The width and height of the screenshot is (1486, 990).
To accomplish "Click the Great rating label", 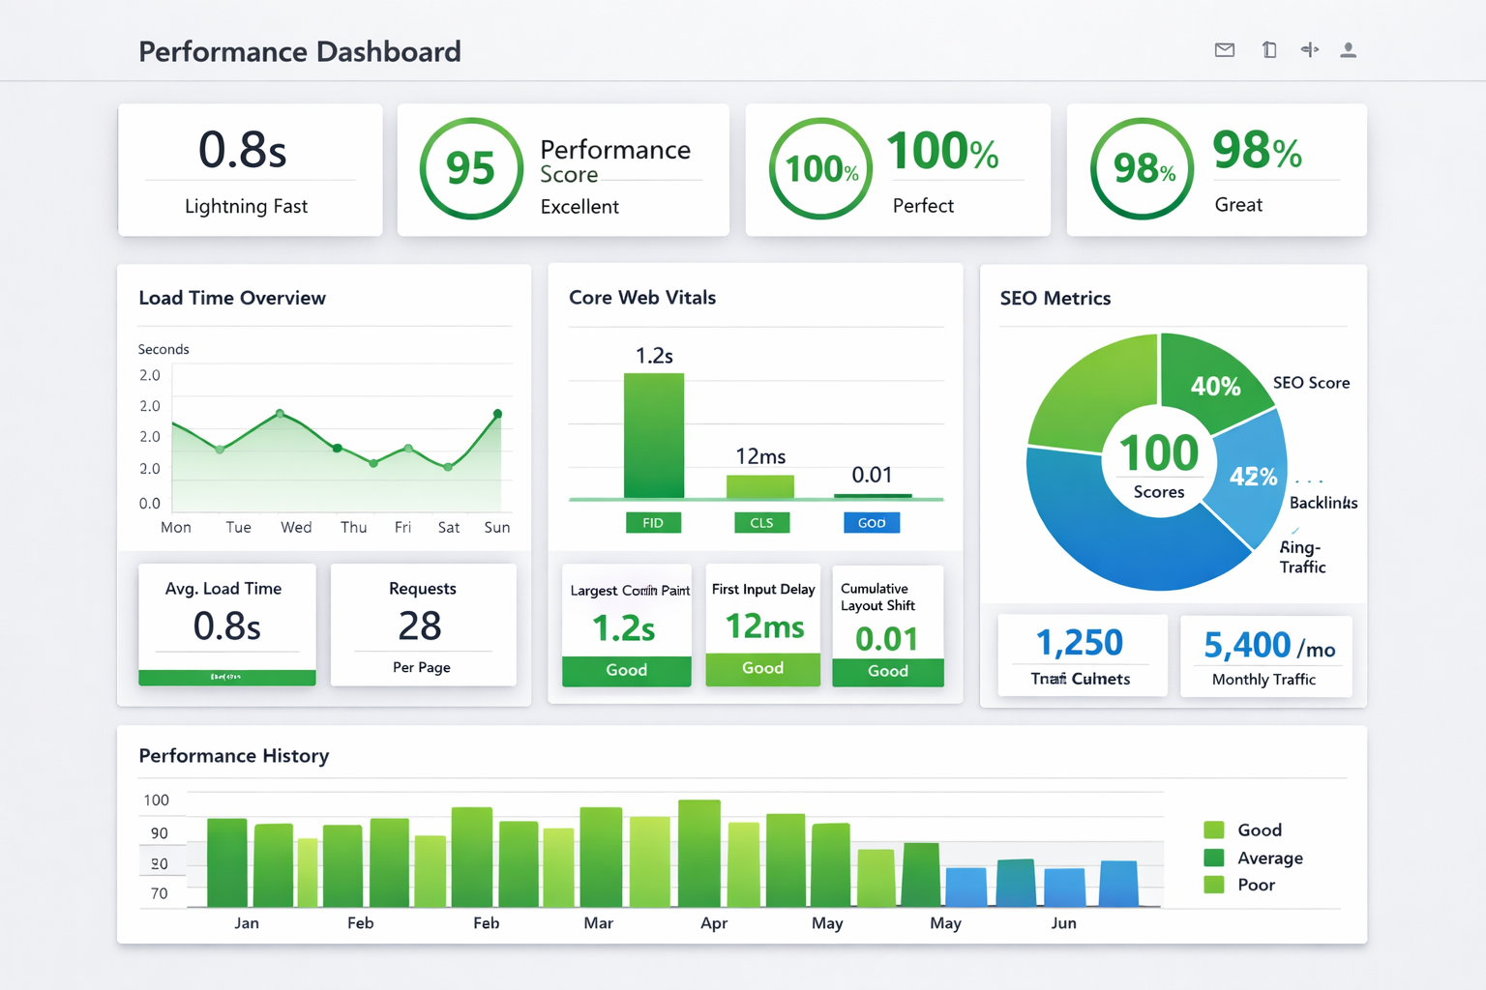I will click(x=1238, y=205).
